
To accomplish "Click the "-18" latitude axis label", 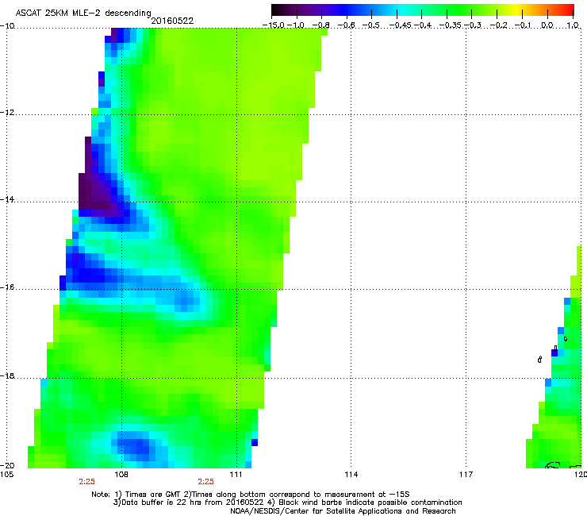I will pos(7,375).
